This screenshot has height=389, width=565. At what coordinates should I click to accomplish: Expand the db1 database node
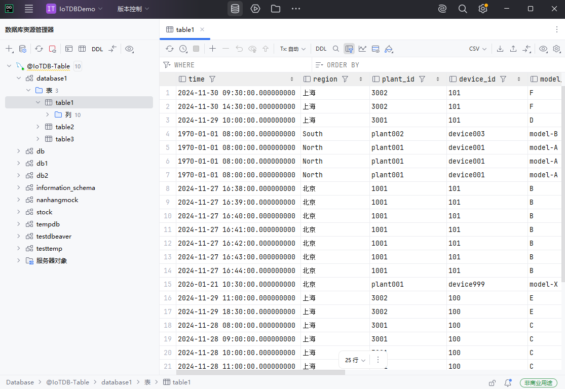tap(19, 163)
